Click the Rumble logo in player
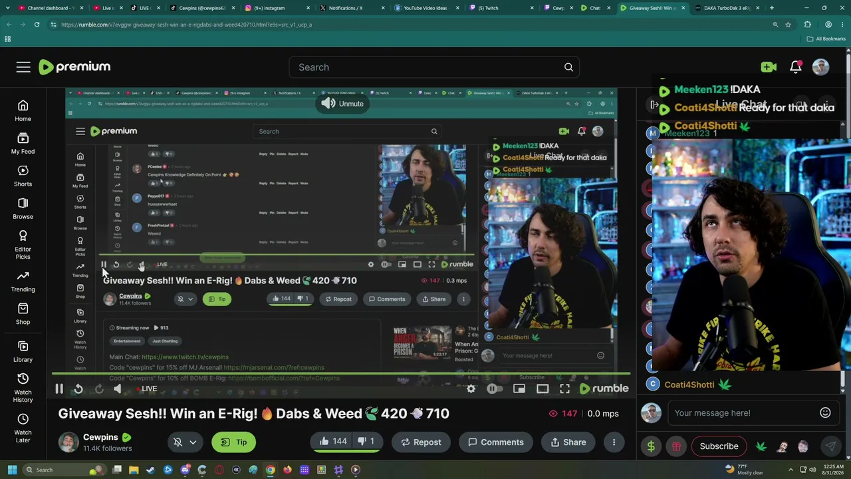Image resolution: width=851 pixels, height=479 pixels. [x=604, y=389]
